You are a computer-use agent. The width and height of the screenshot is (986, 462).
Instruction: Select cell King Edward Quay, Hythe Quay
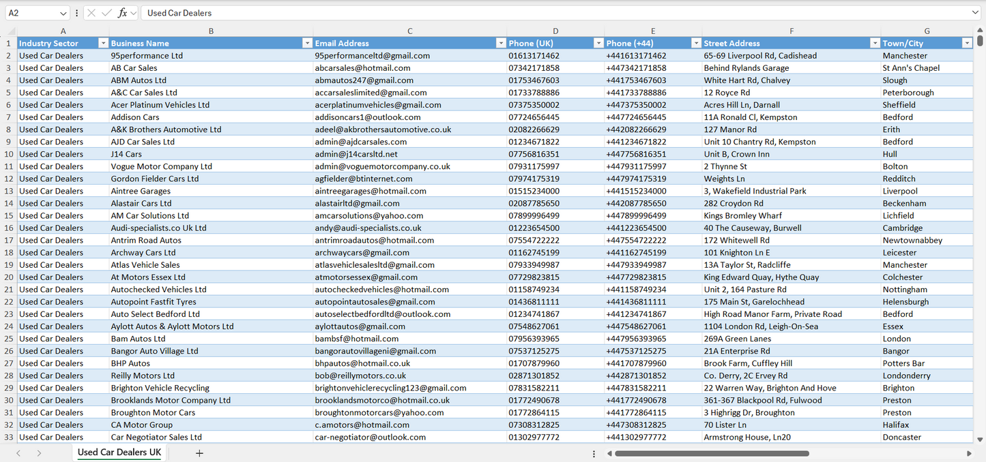coord(792,277)
